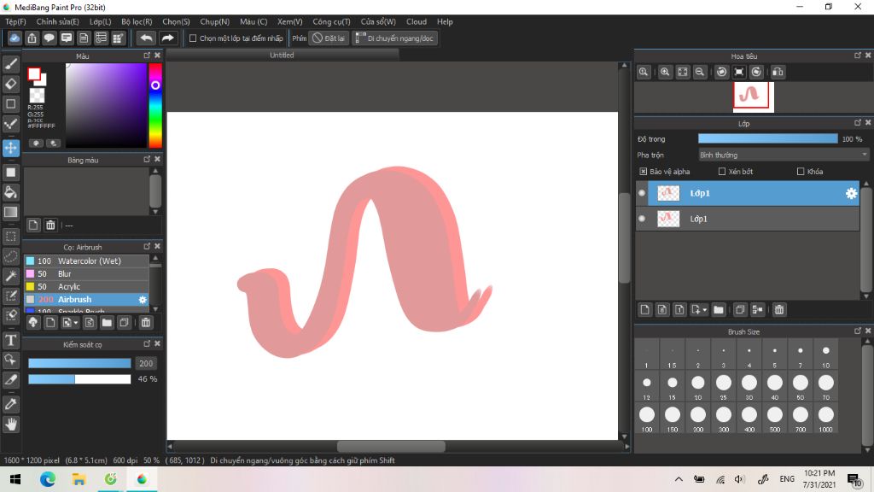Switch to the Untitled canvas tab
874x492 pixels.
282,56
